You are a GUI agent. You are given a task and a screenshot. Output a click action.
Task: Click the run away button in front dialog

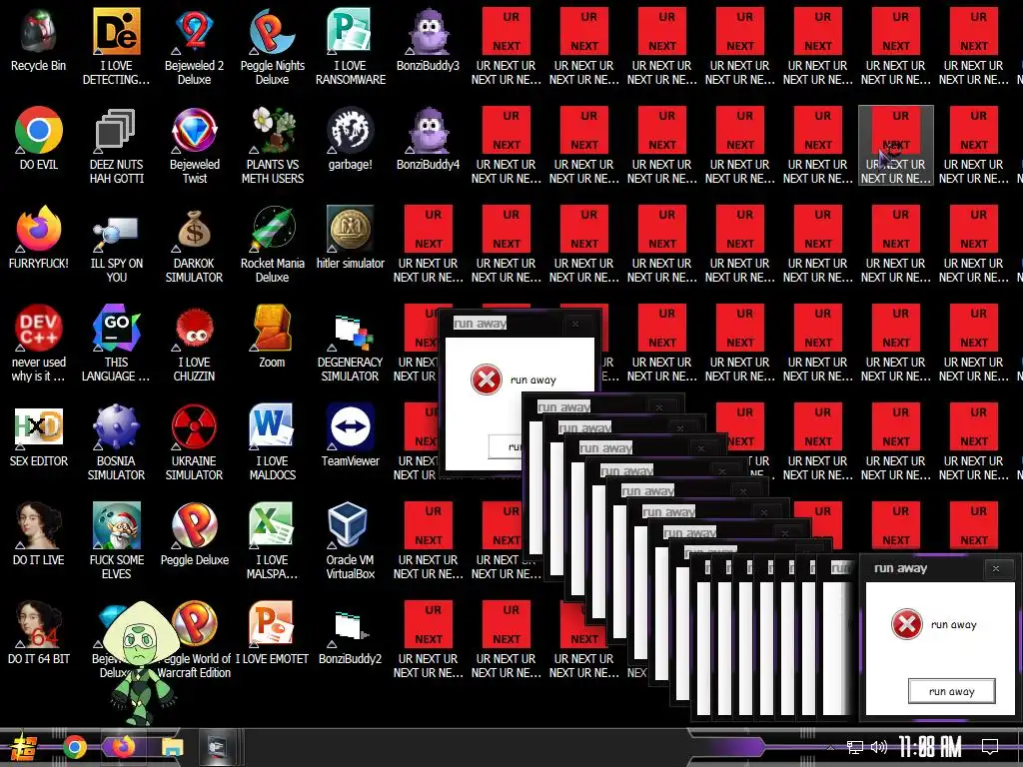(x=952, y=691)
